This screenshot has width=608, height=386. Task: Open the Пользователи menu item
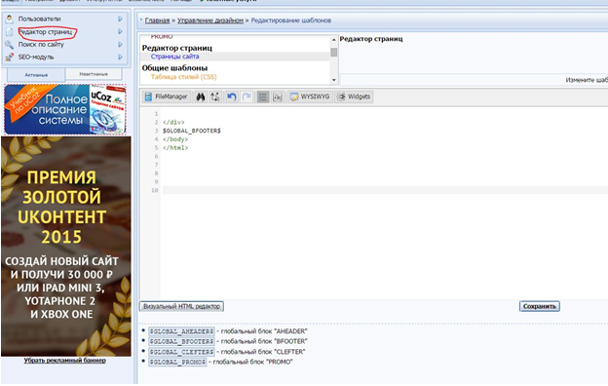39,19
